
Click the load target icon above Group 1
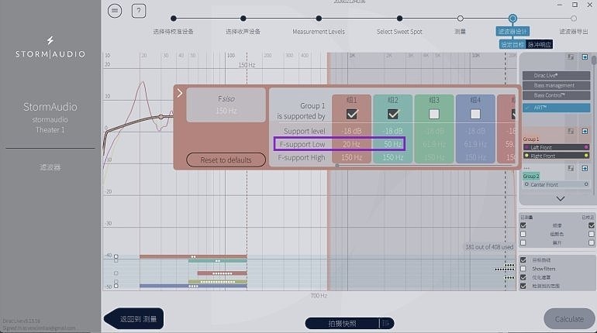585,131
